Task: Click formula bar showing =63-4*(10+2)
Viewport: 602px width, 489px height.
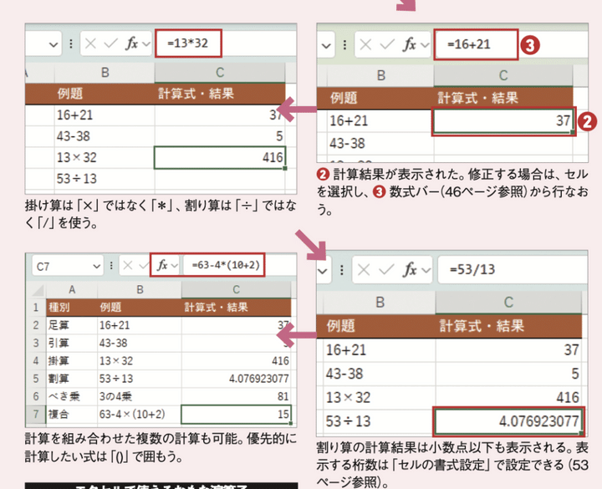Action: (222, 265)
